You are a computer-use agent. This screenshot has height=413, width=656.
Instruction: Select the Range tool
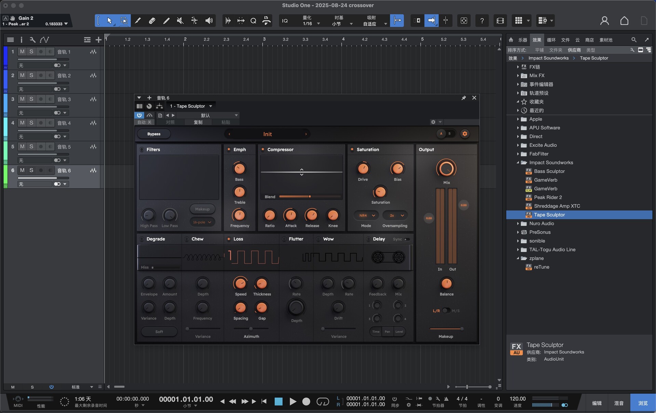[x=124, y=21]
